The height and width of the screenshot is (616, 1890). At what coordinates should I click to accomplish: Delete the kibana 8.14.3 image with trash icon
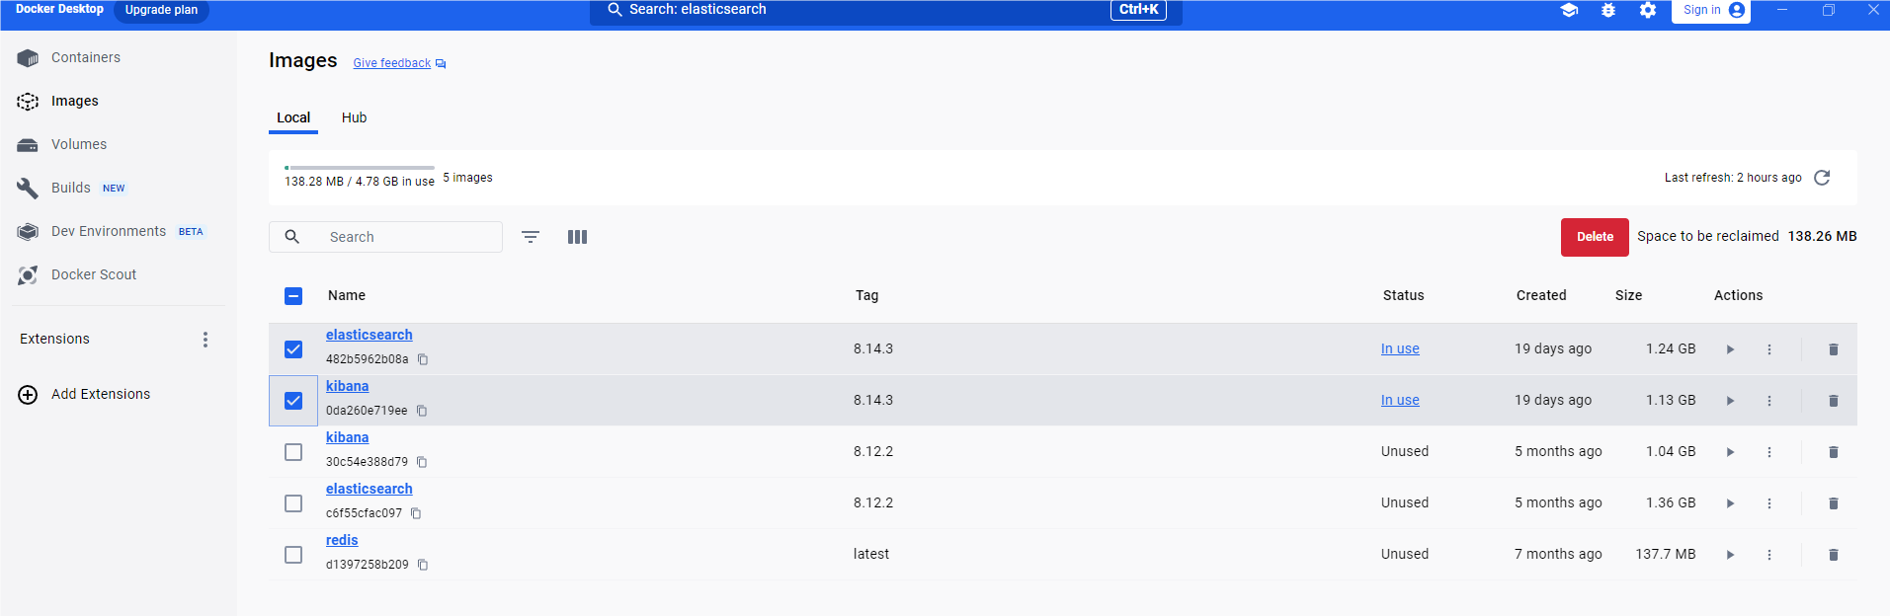tap(1834, 401)
